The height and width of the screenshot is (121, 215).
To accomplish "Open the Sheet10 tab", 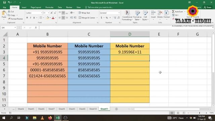I will point(93,109).
